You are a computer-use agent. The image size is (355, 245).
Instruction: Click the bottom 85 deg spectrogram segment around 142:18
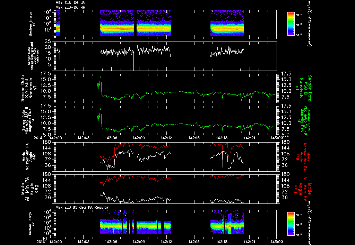[x=227, y=222]
